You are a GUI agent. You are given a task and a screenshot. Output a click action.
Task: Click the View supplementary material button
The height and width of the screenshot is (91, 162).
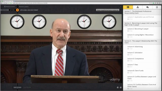[x=108, y=10]
